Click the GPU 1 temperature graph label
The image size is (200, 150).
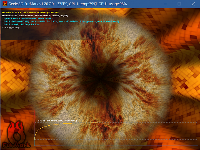coord(57,121)
